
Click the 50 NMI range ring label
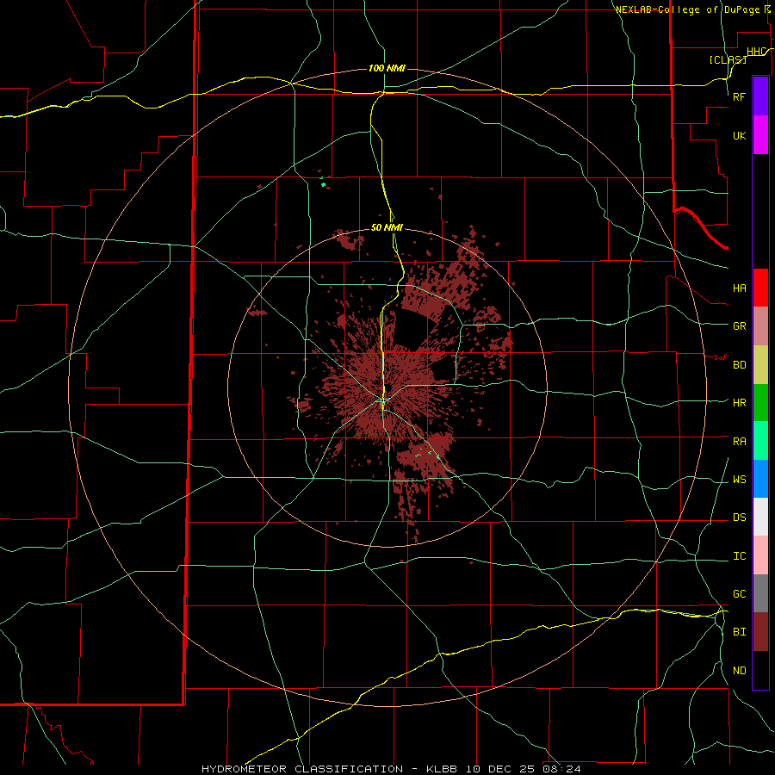pyautogui.click(x=387, y=227)
